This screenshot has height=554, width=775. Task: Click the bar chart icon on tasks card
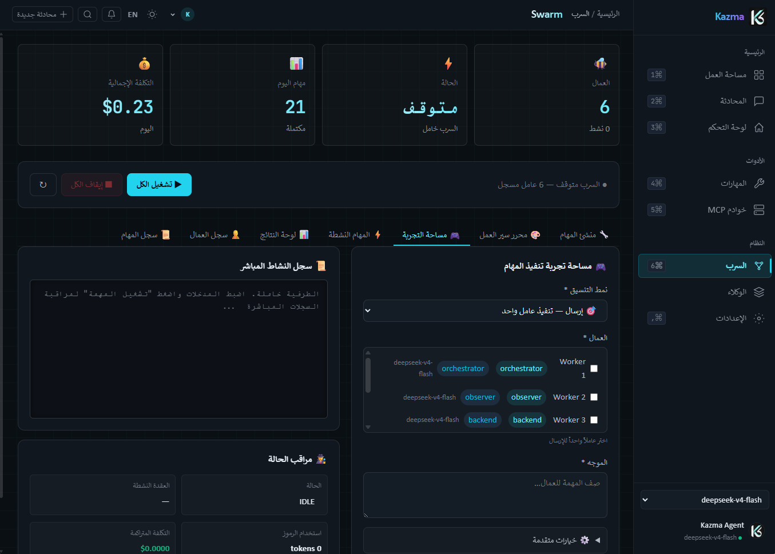pos(296,63)
